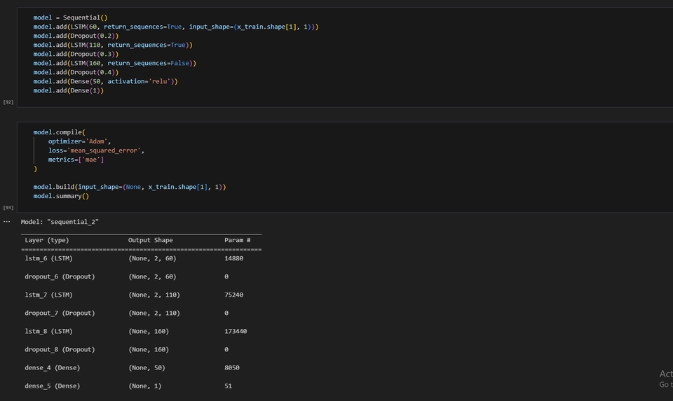
Task: Click the lstm_7 (LSTM) layer name
Action: [x=48, y=295]
